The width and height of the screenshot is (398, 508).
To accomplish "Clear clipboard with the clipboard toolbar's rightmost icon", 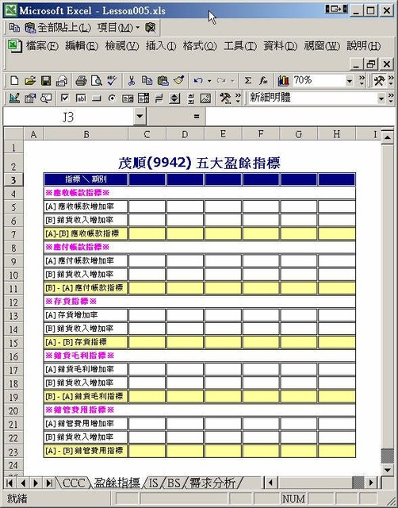I will (150, 28).
